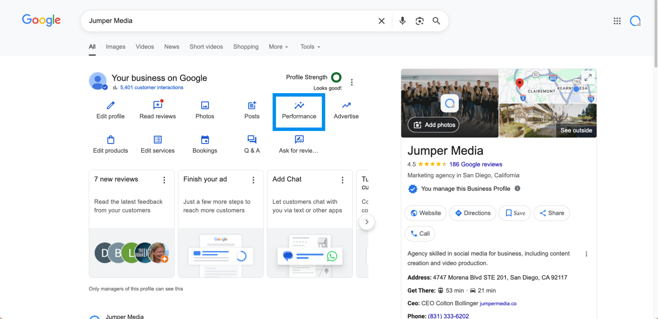Image resolution: width=658 pixels, height=319 pixels.
Task: Search by voice microphone icon
Action: click(402, 21)
